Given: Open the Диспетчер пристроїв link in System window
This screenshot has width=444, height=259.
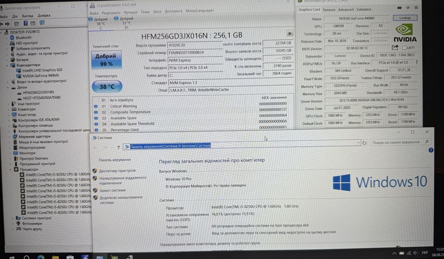Looking at the screenshot, I should pyautogui.click(x=117, y=170).
